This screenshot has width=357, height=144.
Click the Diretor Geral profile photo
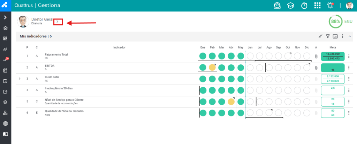pos(23,22)
